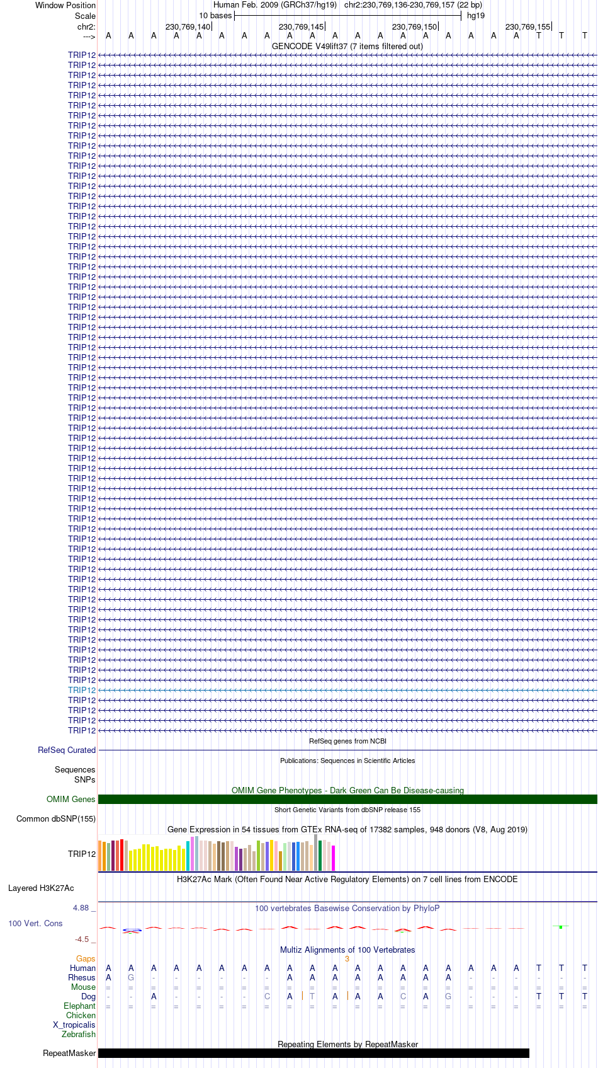
Task: Click the 'Window Position' label
Action: click(x=65, y=6)
